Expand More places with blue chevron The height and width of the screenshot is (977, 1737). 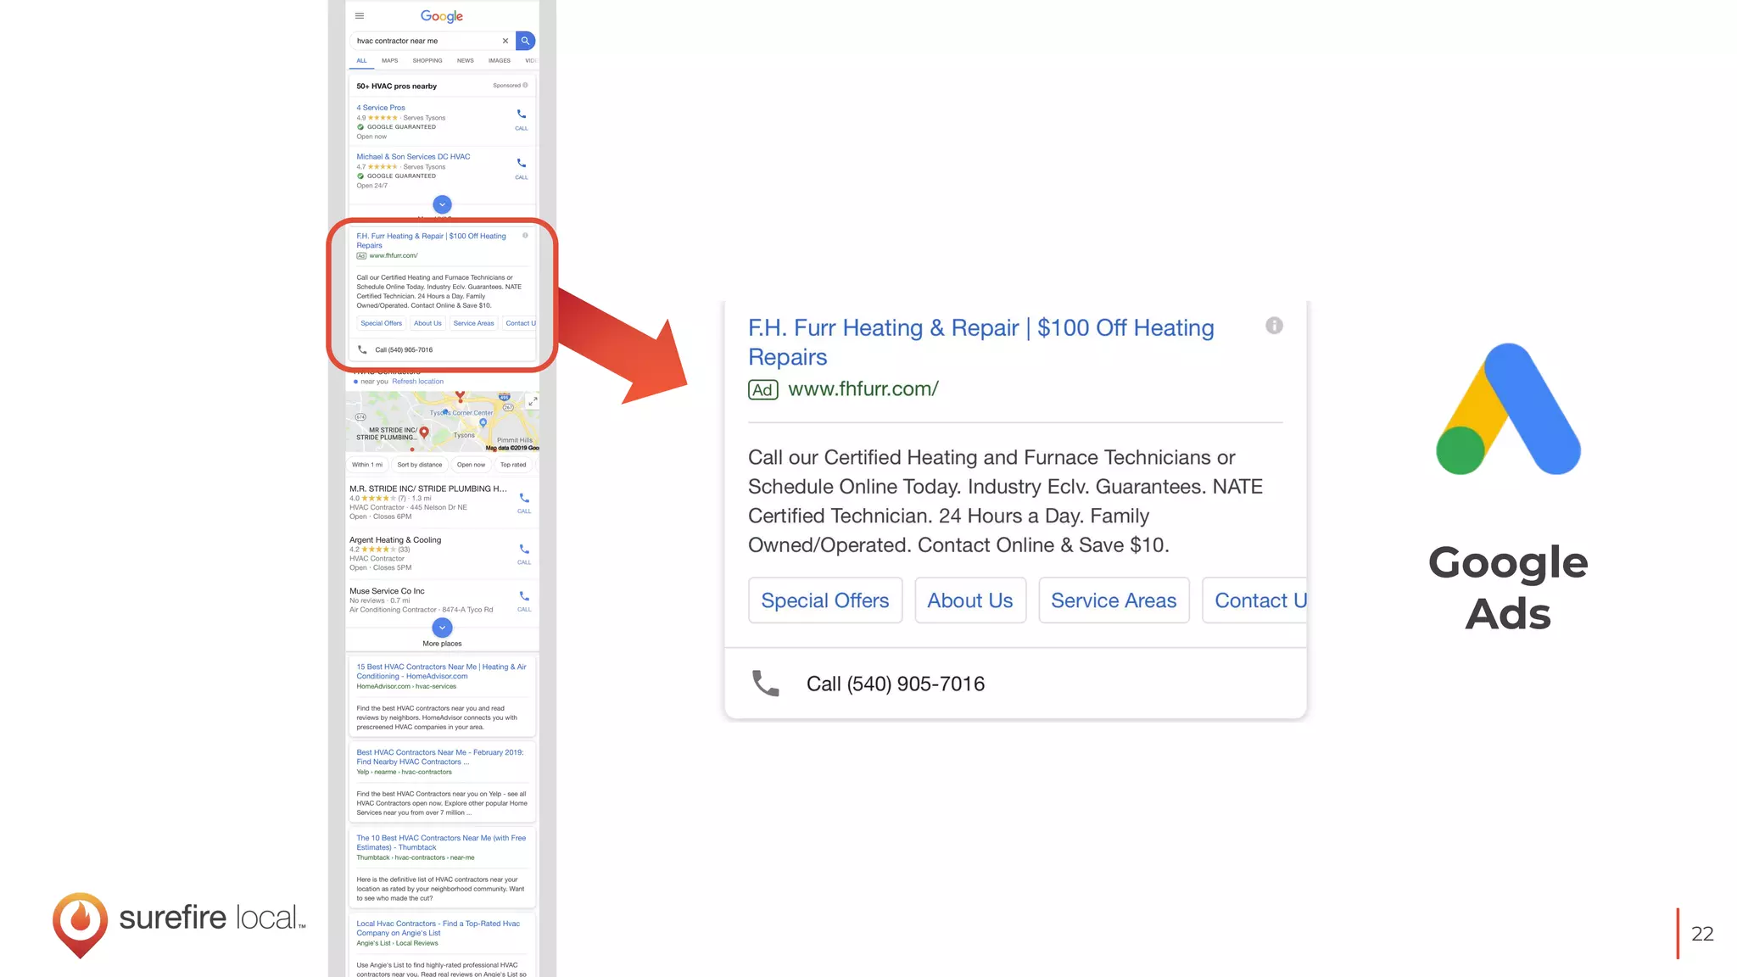(x=442, y=628)
